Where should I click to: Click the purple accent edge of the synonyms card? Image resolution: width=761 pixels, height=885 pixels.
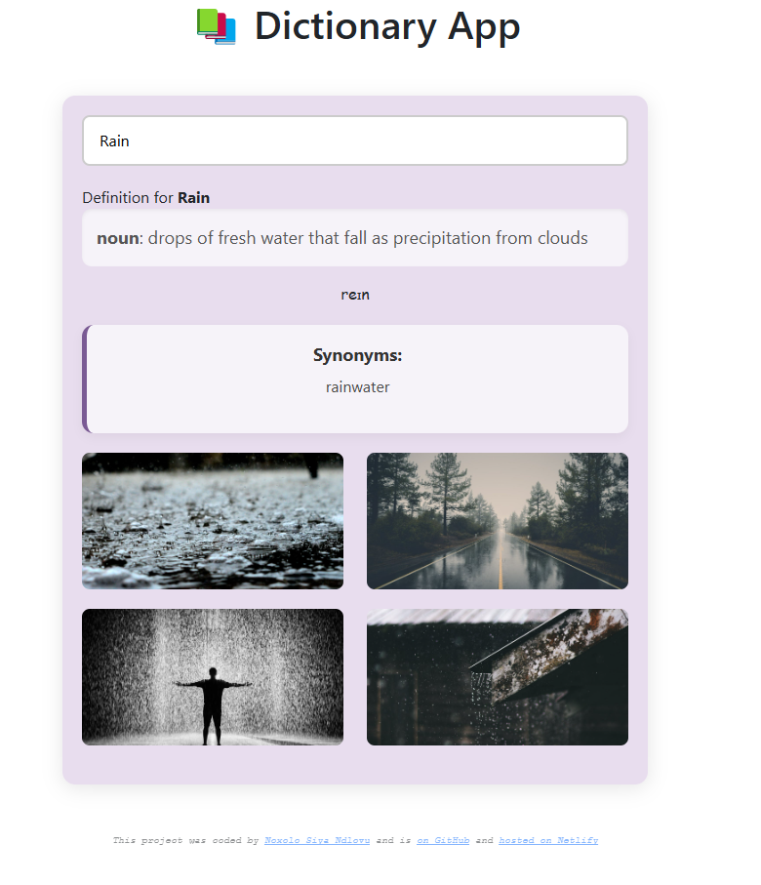coord(85,379)
